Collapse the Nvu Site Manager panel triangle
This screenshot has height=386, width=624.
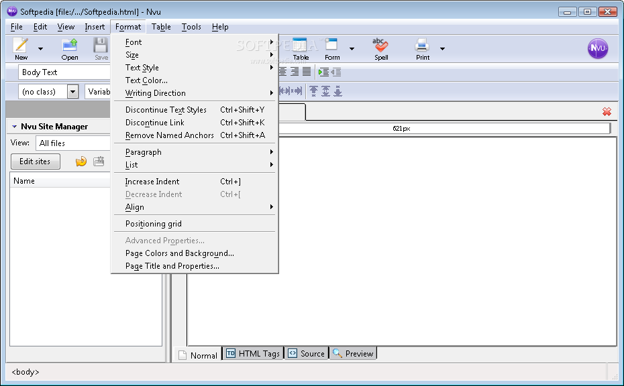click(14, 127)
